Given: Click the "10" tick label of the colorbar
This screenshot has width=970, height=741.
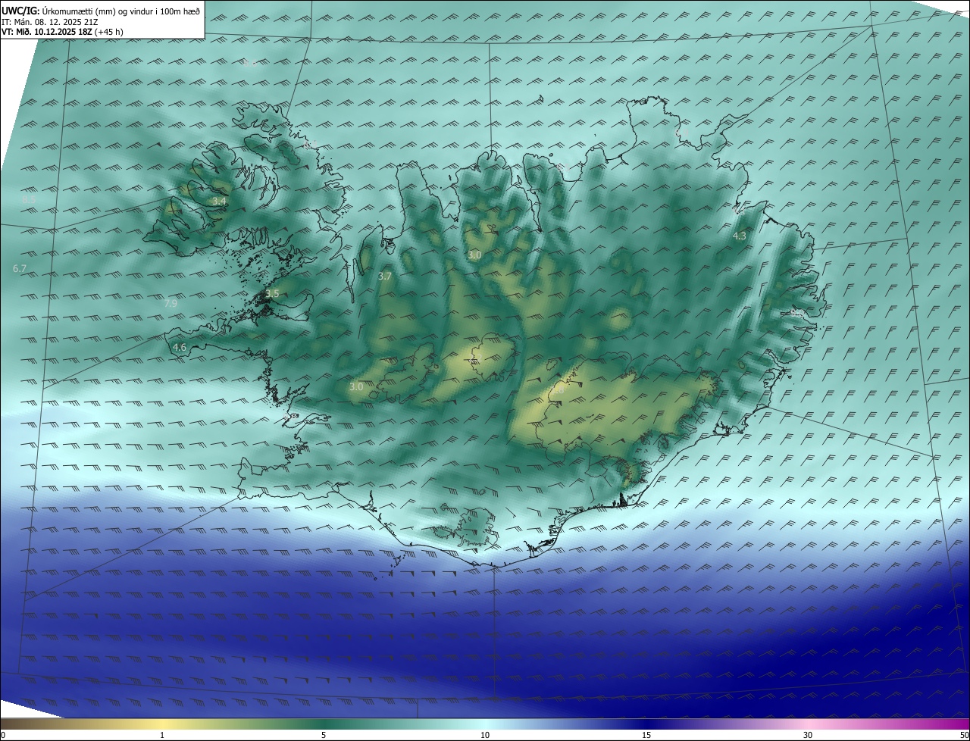Looking at the screenshot, I should click(485, 735).
